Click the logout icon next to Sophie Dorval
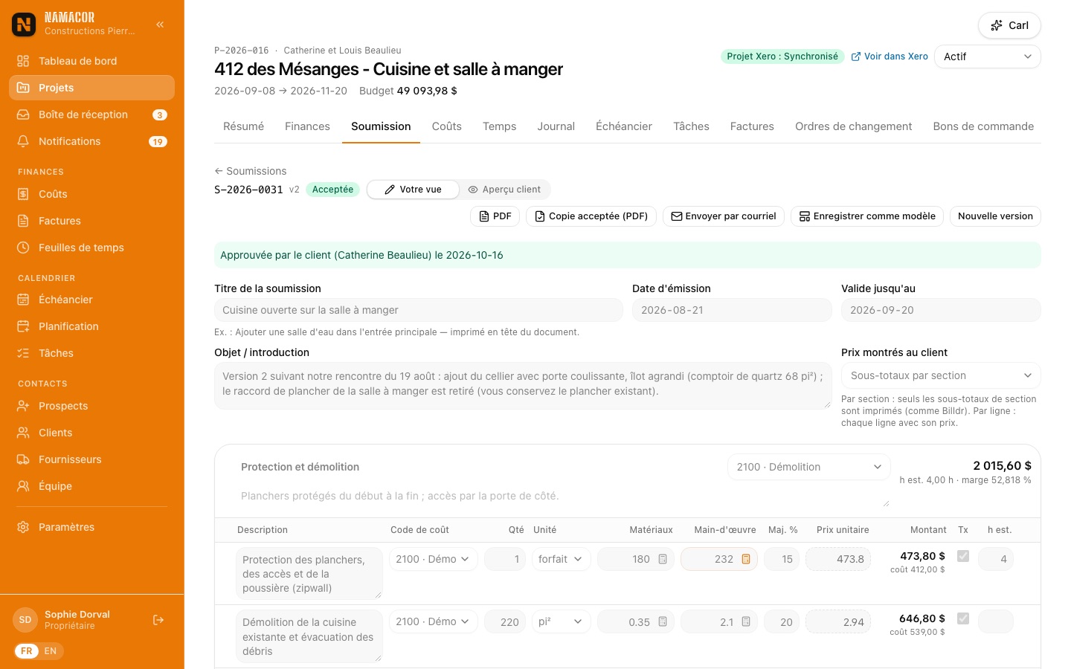Screen dimensions: 1071x669 pyautogui.click(x=158, y=620)
